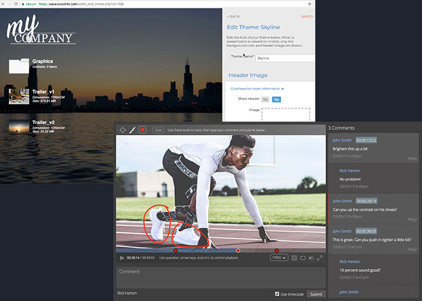The image size is (422, 301).
Task: Reply to 'Brighten this up a bit' comment
Action: (412, 158)
